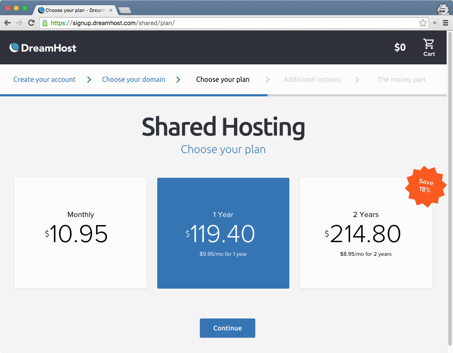Click the URL address bar

tap(230, 23)
